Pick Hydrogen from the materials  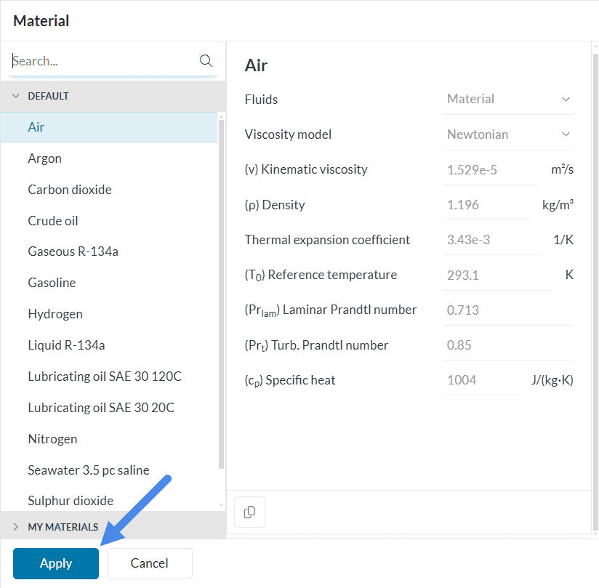click(x=55, y=314)
